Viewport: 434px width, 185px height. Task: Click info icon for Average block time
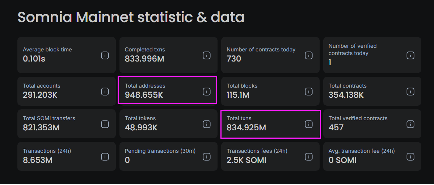click(105, 55)
